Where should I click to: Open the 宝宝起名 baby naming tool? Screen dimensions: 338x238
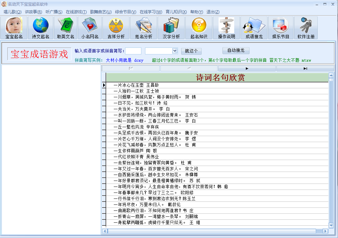click(x=14, y=28)
